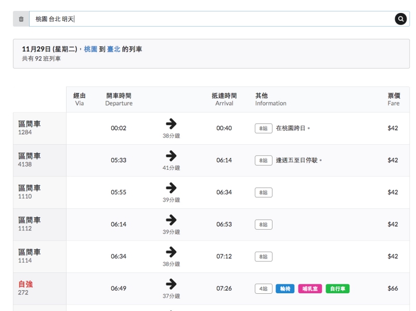This screenshot has width=416, height=311.
Task: Select the 8站 badge for train 1284
Action: coord(264,128)
